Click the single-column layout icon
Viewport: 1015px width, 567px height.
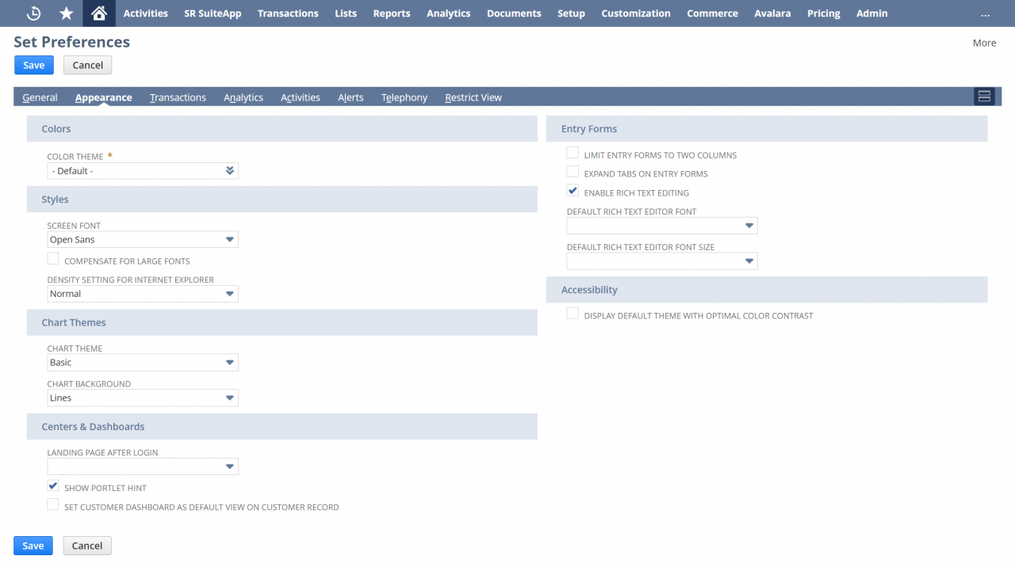983,96
